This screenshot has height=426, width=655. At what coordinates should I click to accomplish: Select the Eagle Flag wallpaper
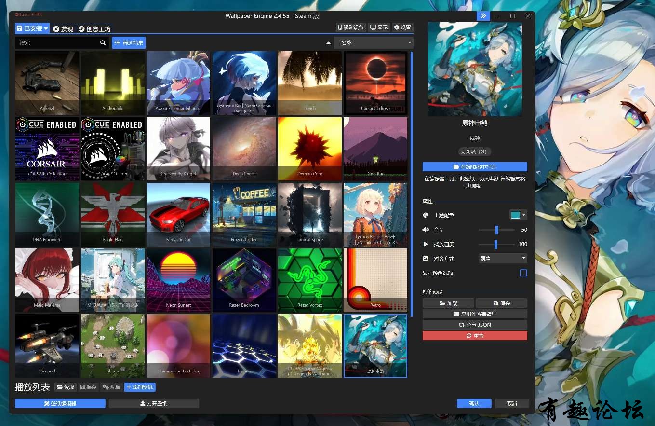113,214
